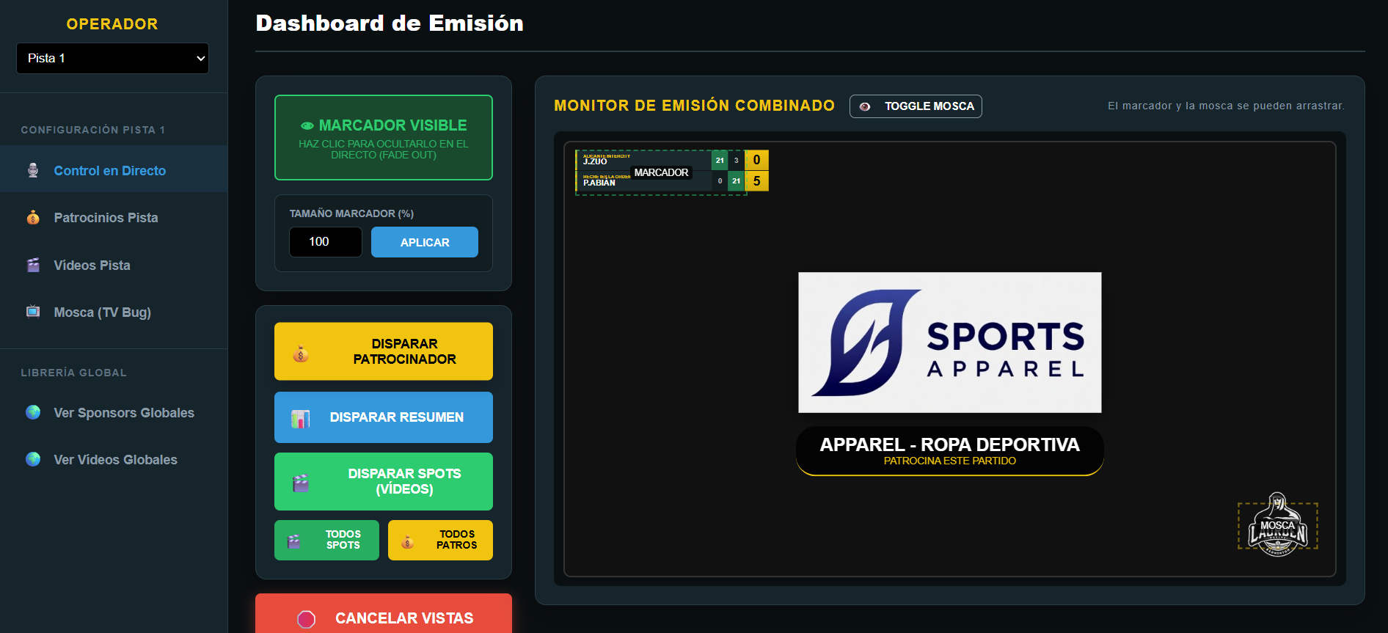Click the chart icon on Disparar Resumen

(301, 418)
